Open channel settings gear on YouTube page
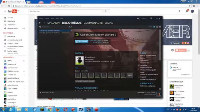This screenshot has height=112, width=200. point(172,50)
